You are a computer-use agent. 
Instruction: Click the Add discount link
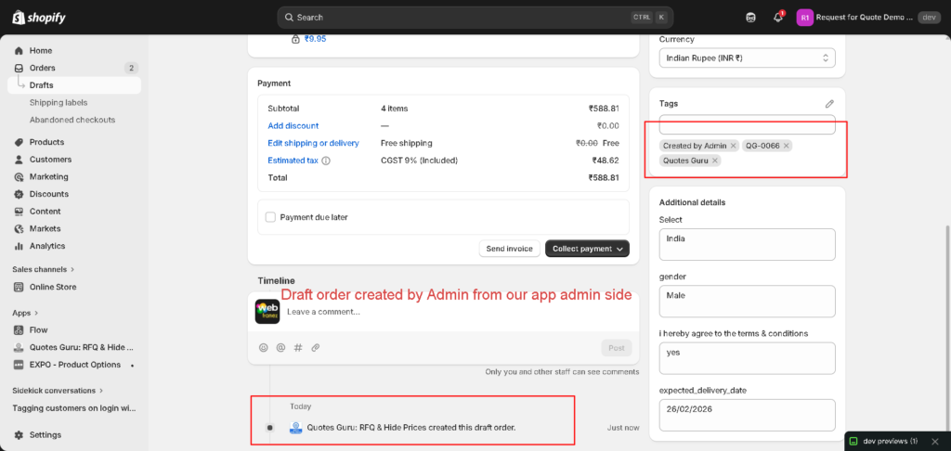pyautogui.click(x=293, y=125)
